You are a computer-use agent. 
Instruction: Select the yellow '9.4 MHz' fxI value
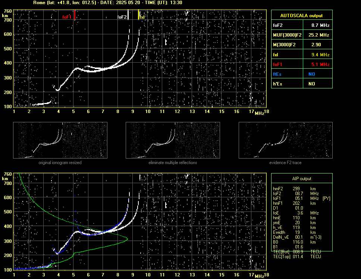pyautogui.click(x=320, y=55)
